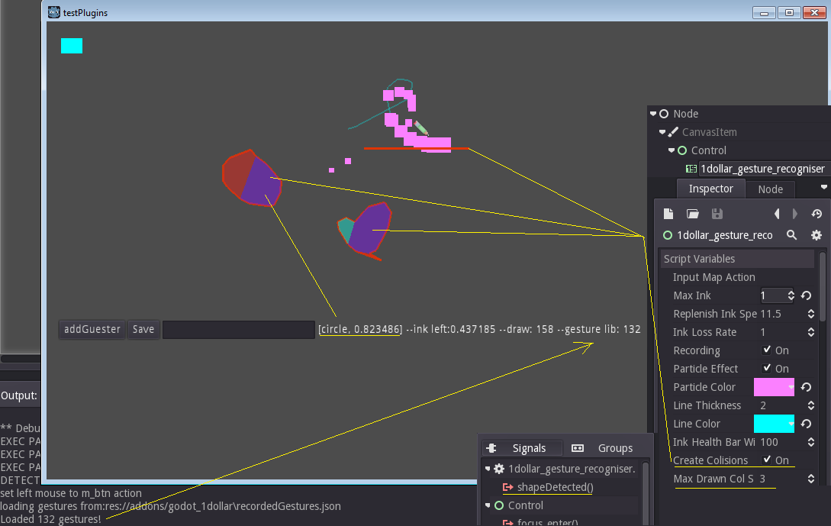
Task: Collapse the 1dollar_gesture_recogniser signals group
Action: point(488,469)
